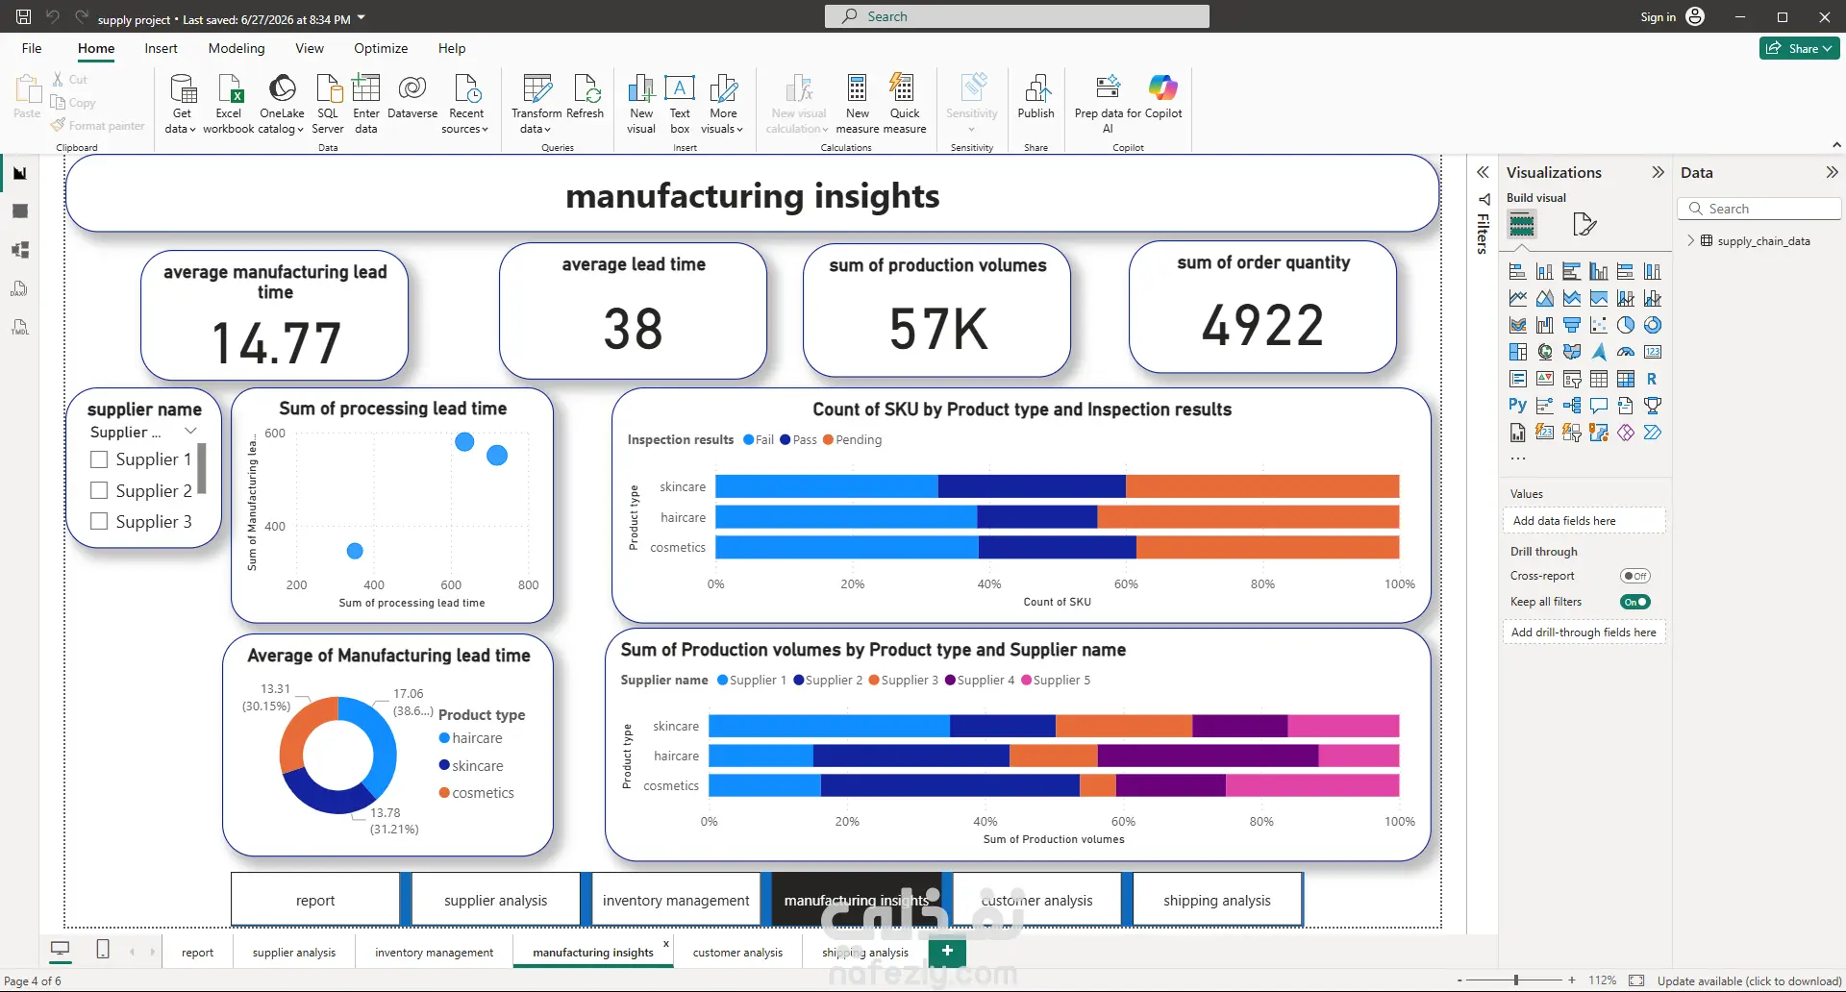Image resolution: width=1846 pixels, height=992 pixels.
Task: Select the Quick measure icon
Action: coord(904,104)
